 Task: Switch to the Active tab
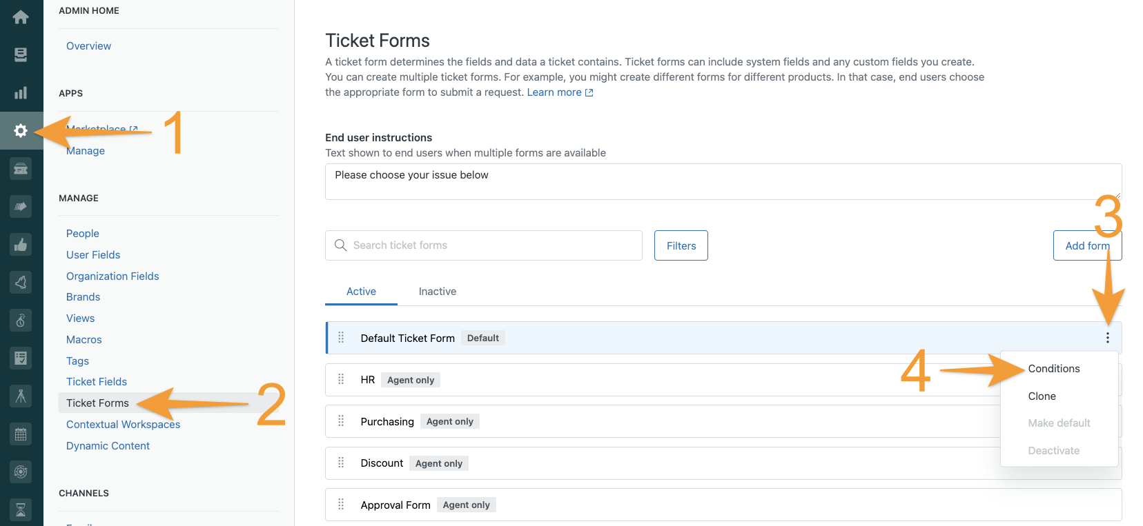coord(361,292)
